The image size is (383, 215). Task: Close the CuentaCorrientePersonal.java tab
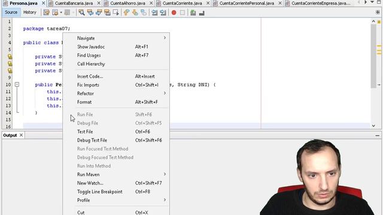point(280,3)
